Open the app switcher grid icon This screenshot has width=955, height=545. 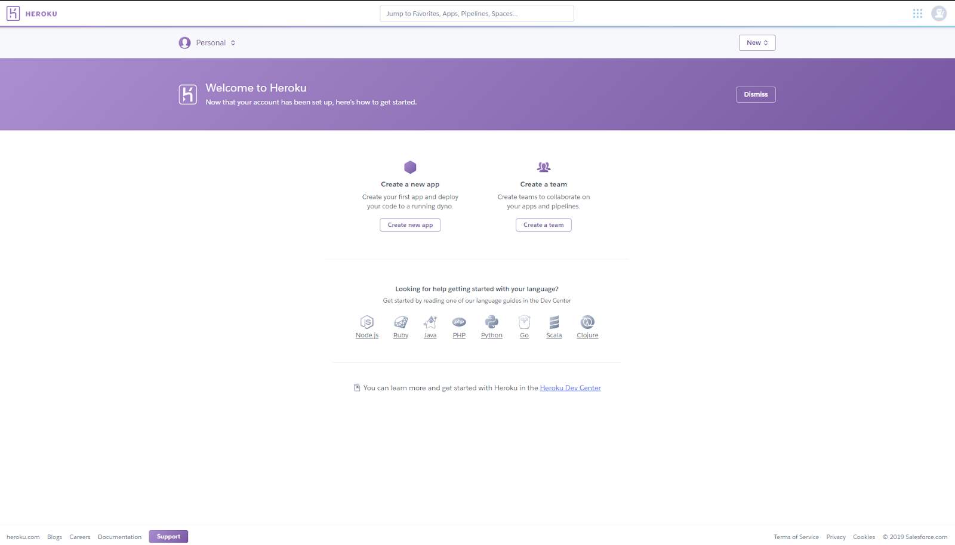917,13
